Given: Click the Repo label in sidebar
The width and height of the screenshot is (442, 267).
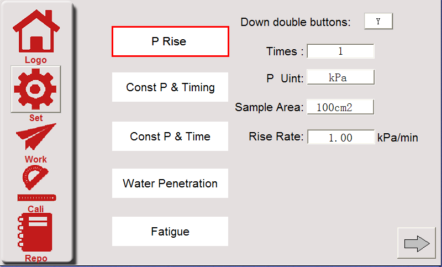Looking at the screenshot, I should click(36, 258).
